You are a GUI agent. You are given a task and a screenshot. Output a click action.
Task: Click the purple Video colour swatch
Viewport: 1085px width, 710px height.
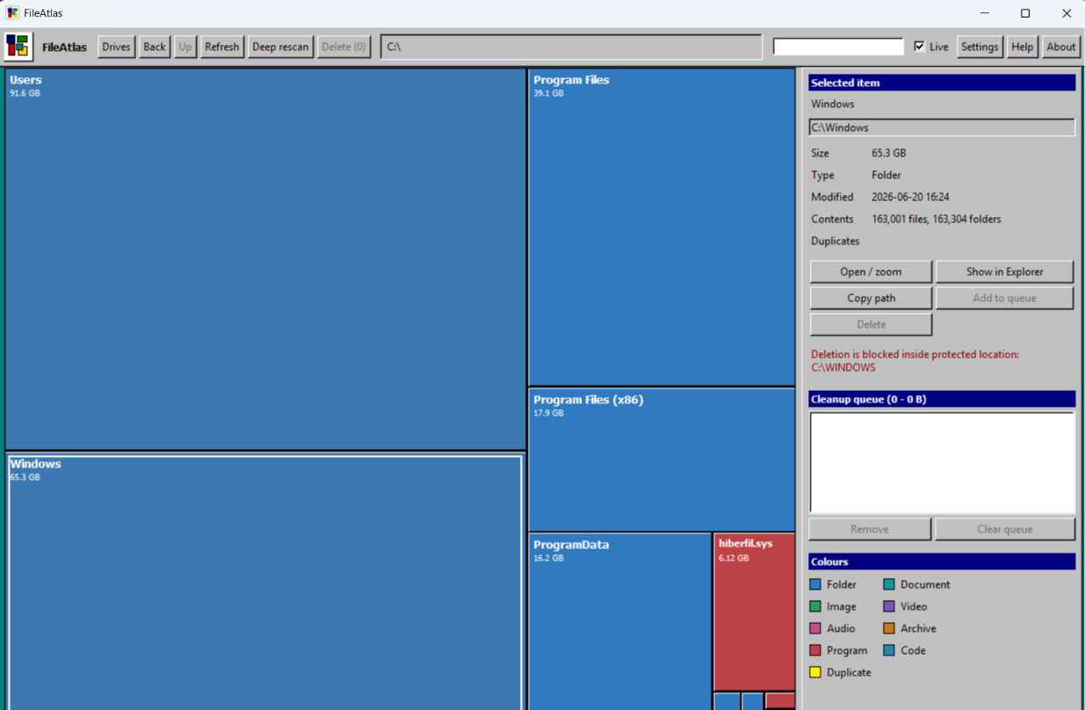coord(889,606)
